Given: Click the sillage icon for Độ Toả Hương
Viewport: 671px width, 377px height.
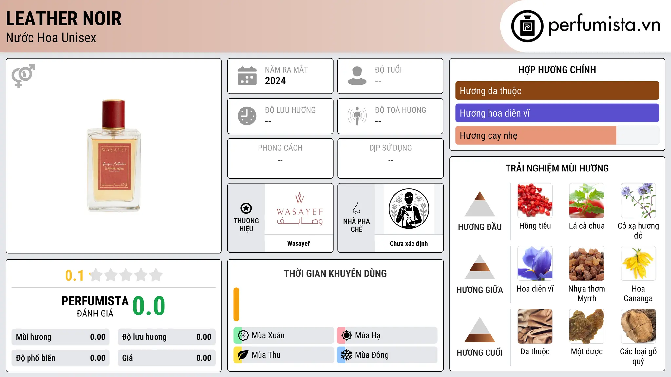Looking at the screenshot, I should point(357,116).
